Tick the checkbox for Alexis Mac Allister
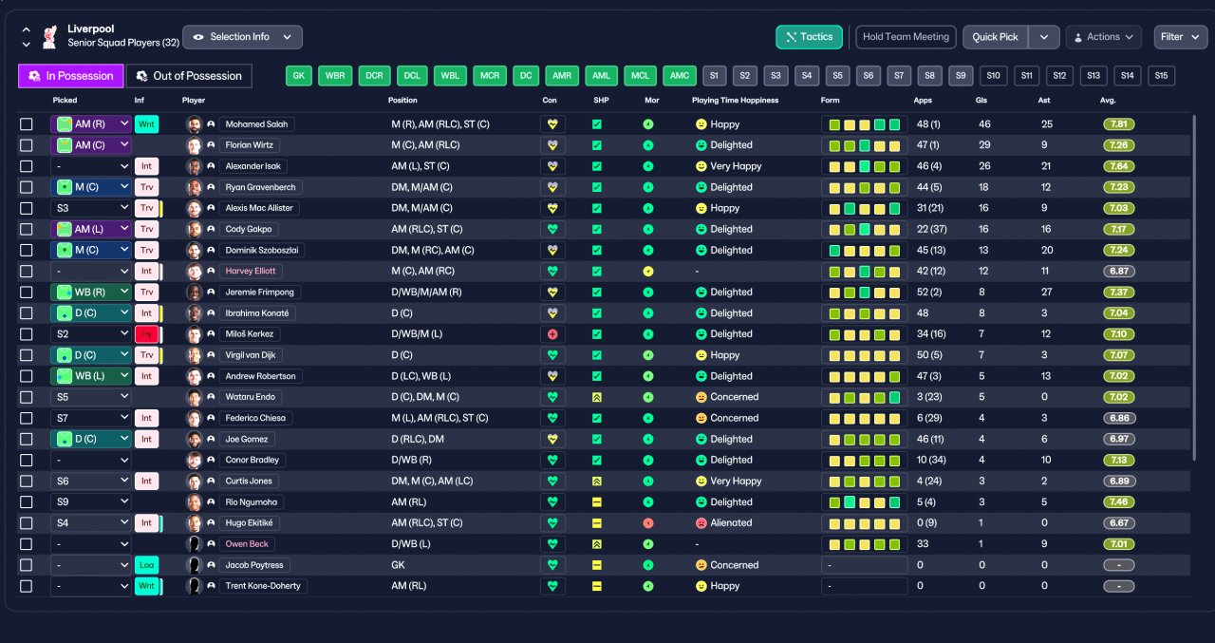This screenshot has width=1215, height=643. point(27,208)
